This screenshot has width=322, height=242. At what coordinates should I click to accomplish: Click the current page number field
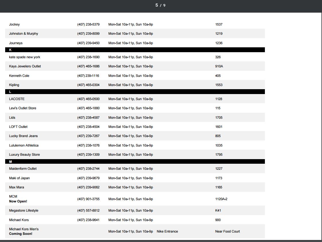pyautogui.click(x=157, y=5)
